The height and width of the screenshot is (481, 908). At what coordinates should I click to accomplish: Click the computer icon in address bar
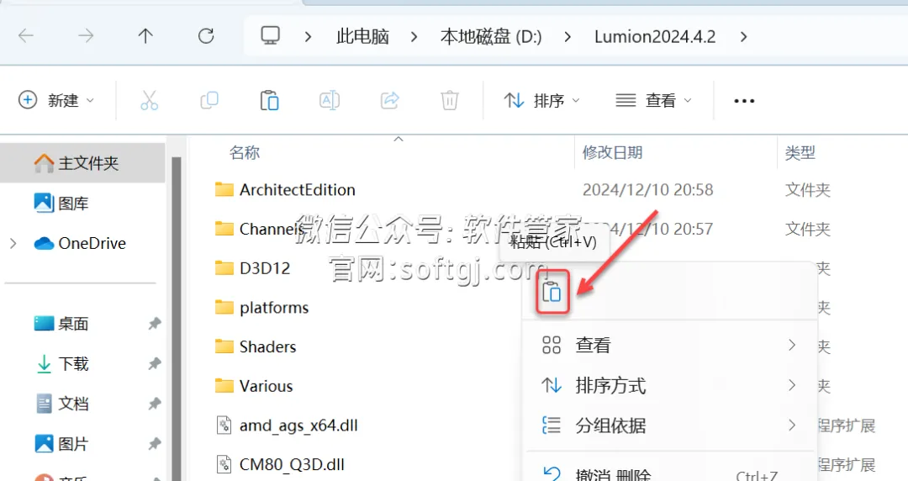pyautogui.click(x=271, y=36)
